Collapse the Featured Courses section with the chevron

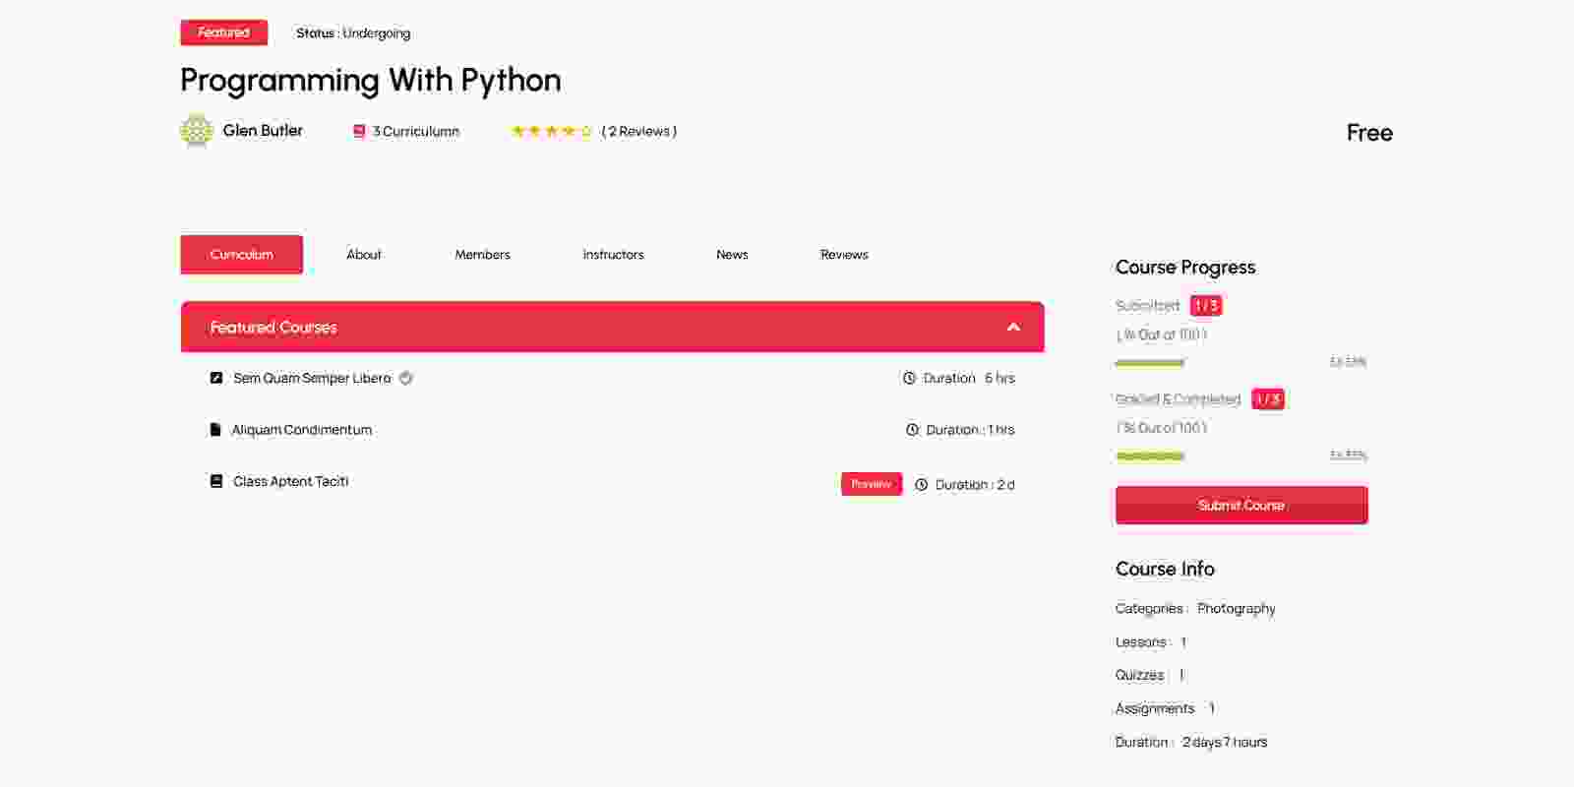1013,327
